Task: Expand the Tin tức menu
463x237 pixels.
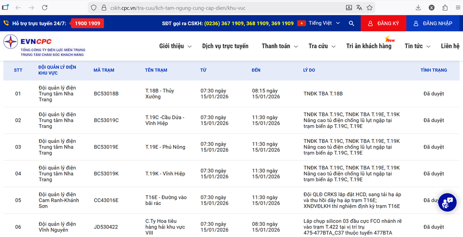Action: click(x=417, y=46)
